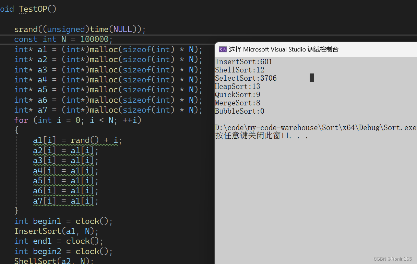The height and width of the screenshot is (264, 417).
Task: Click the int begin1 = clock() line
Action: pyautogui.click(x=63, y=221)
